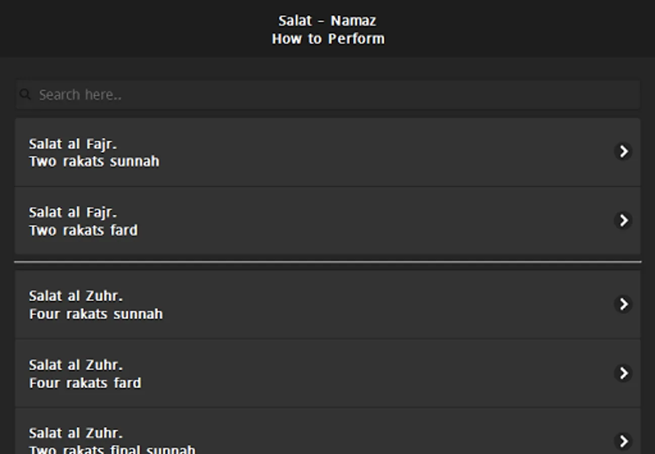Tap the 'Two rakats fard' line under Fajr
Image resolution: width=655 pixels, height=454 pixels.
(x=83, y=231)
